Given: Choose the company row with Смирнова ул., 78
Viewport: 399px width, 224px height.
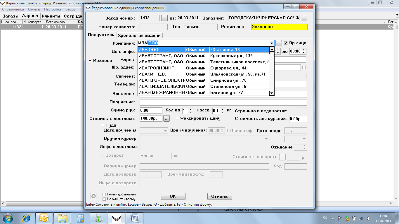Looking at the screenshot, I should coord(203,80).
